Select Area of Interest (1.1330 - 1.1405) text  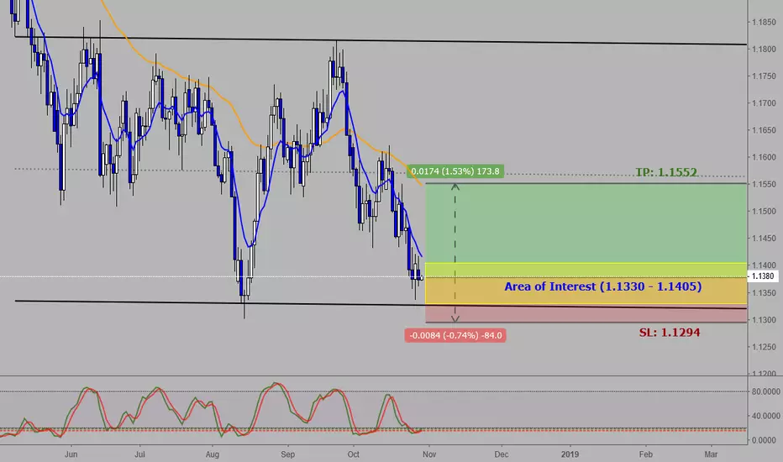[x=602, y=286]
